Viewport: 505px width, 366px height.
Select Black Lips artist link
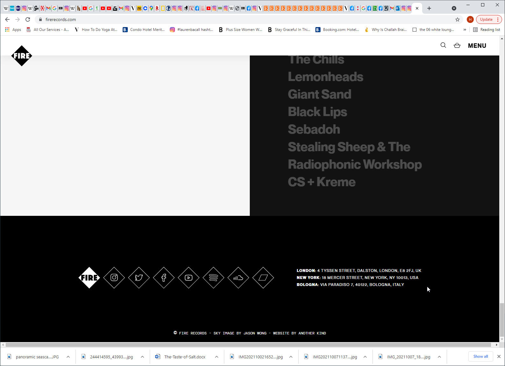coord(317,112)
